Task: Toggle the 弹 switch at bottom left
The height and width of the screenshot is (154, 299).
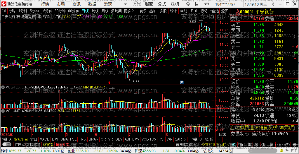Action: (x=6, y=144)
